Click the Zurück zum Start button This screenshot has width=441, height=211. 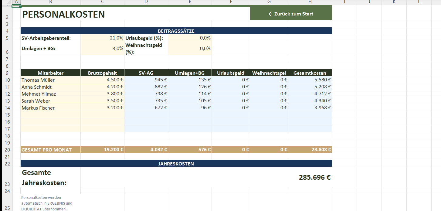(x=291, y=14)
